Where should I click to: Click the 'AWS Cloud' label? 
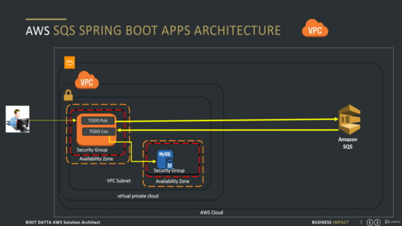click(x=212, y=212)
